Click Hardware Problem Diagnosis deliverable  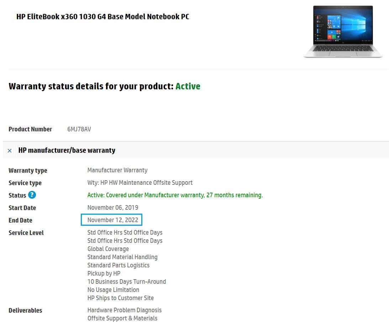[x=124, y=310]
